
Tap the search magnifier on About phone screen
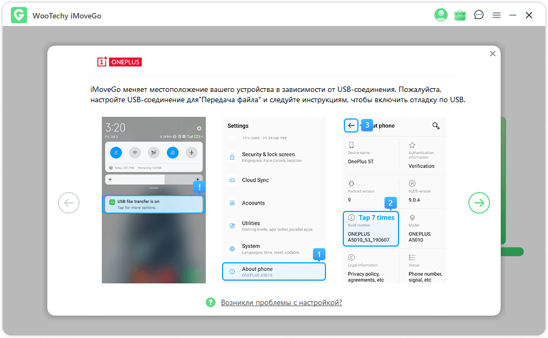point(435,125)
